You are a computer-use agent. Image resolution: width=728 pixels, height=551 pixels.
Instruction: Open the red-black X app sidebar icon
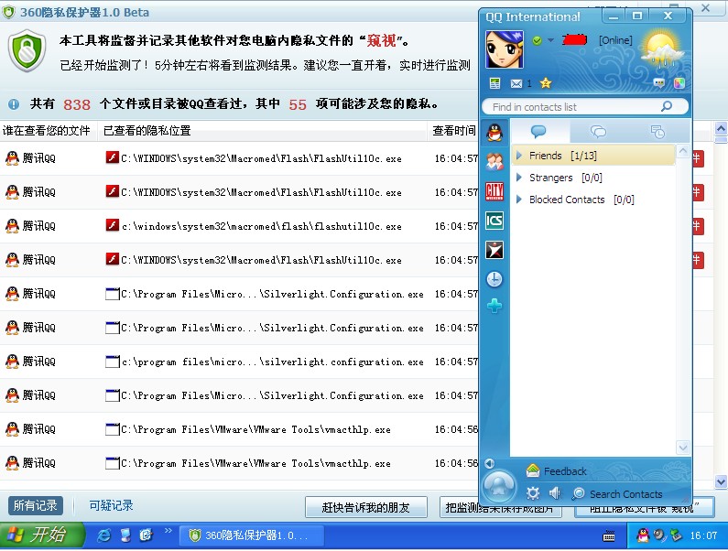(x=494, y=250)
